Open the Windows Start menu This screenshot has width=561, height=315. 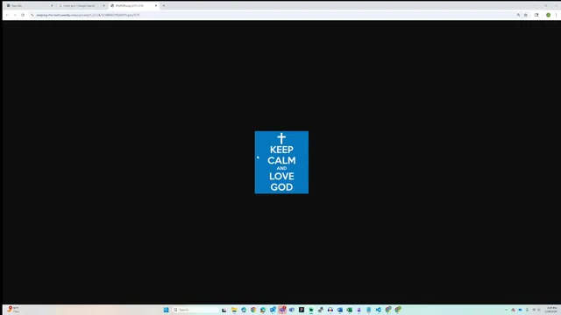pyautogui.click(x=166, y=310)
